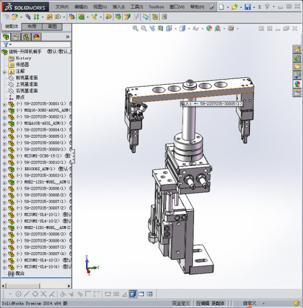The height and width of the screenshot is (308, 303).
Task: Select the 原点 origin tree item
Action: 20,97
